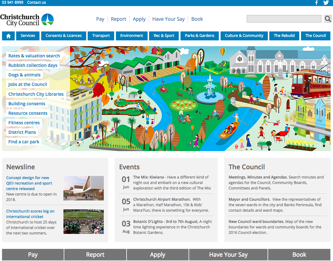Open Rubbish collection days link

(x=33, y=65)
